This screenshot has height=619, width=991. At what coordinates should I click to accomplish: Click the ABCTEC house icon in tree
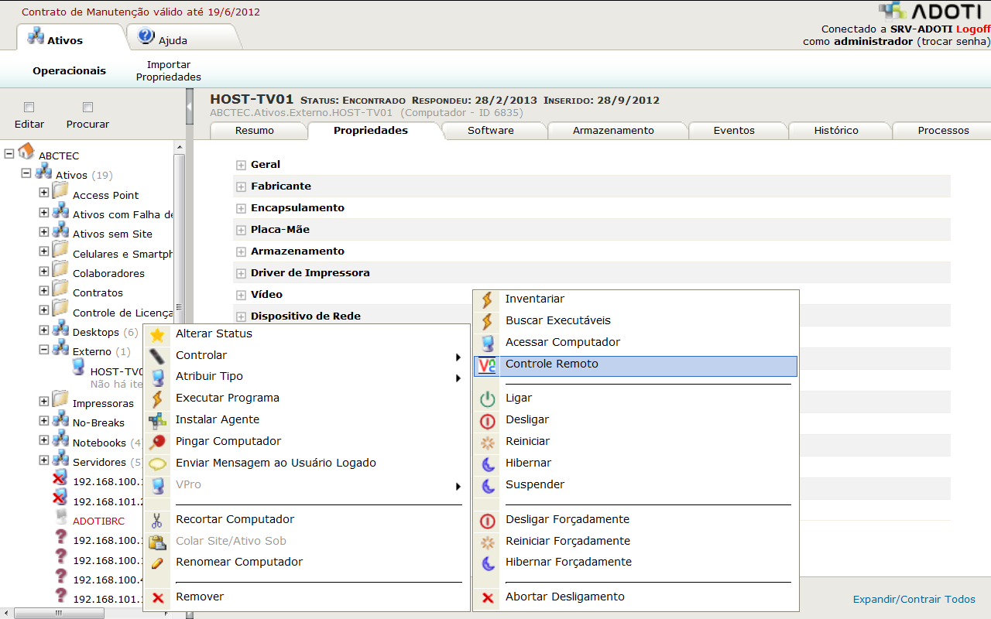click(x=26, y=151)
